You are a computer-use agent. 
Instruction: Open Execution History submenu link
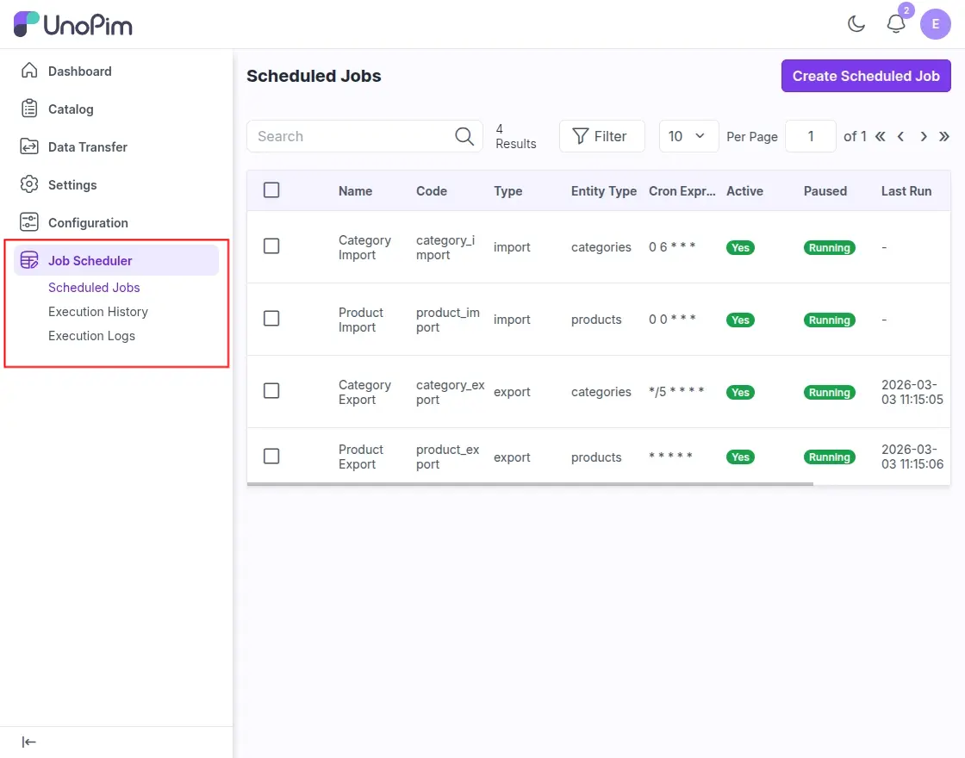[x=98, y=311]
